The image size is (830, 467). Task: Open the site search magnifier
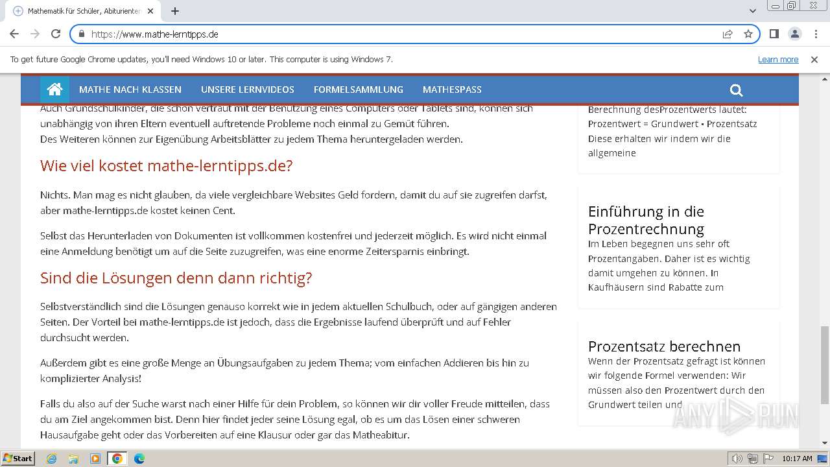[736, 90]
